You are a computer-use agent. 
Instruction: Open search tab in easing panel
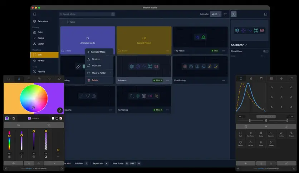click(x=291, y=79)
